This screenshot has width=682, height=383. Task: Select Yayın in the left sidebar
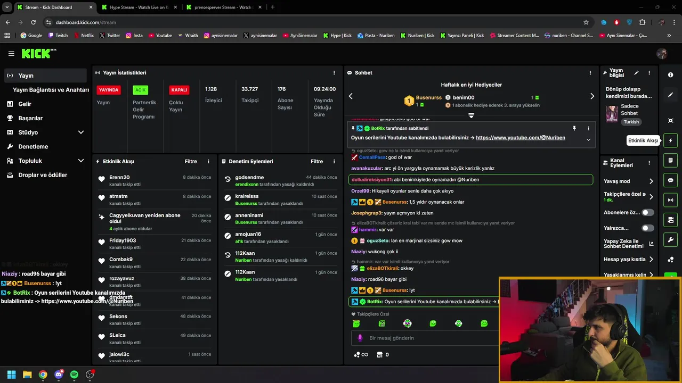(x=45, y=76)
